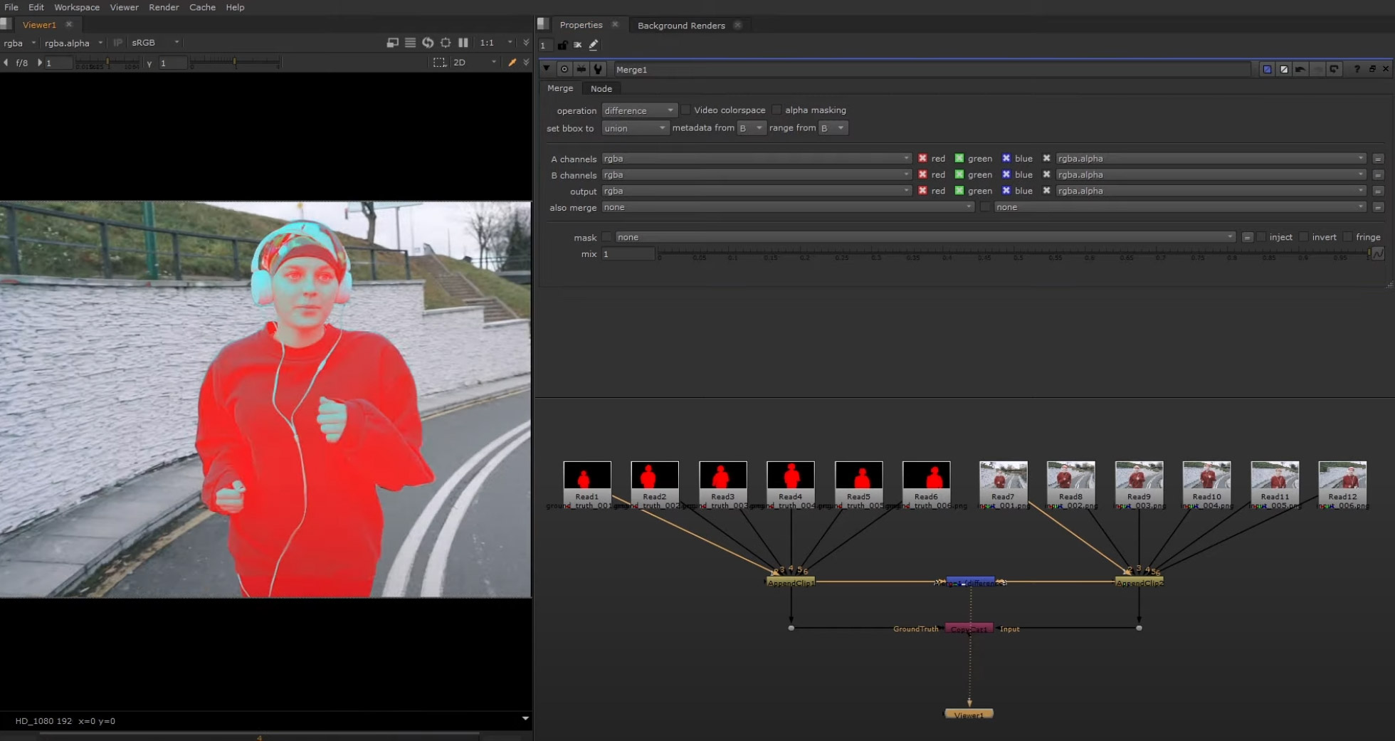Activate the ROI dashed-rectangle icon in the viewer

pos(439,63)
